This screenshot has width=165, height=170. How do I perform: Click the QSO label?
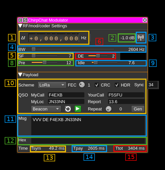[x=23, y=95]
